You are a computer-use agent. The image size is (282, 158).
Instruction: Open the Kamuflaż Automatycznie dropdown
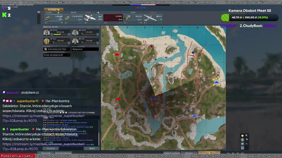click(57, 49)
